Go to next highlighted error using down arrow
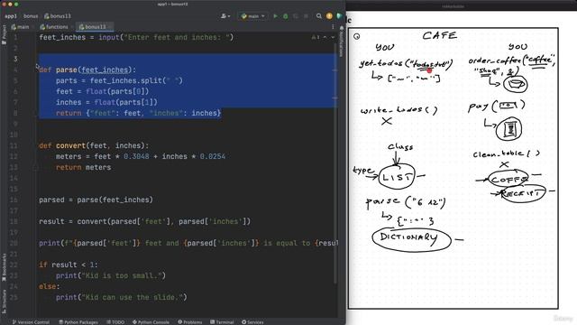The width and height of the screenshot is (577, 325). [x=333, y=37]
